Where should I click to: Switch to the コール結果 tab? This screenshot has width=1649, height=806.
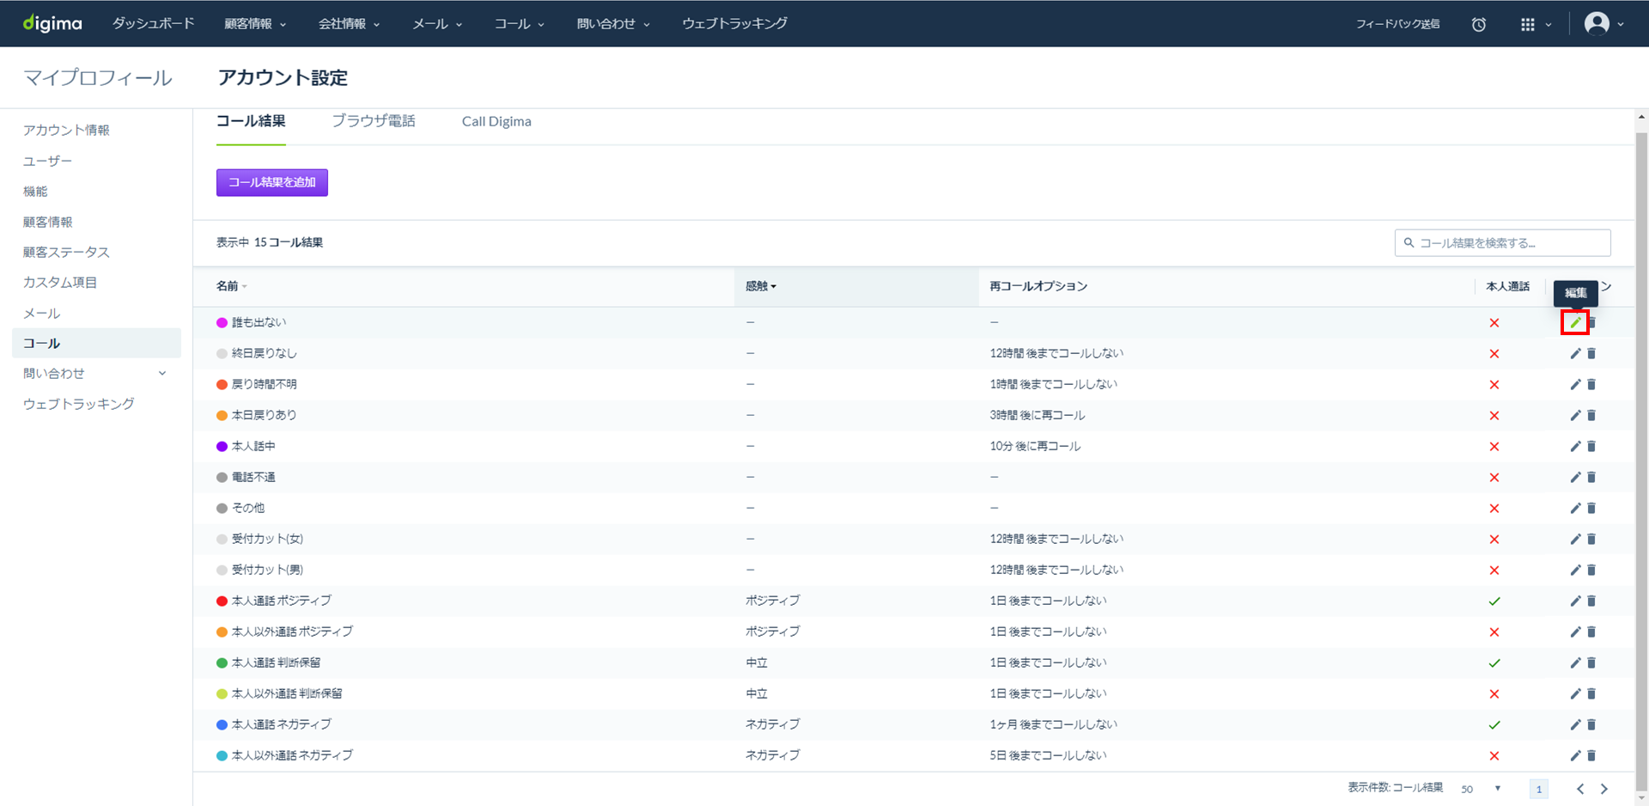click(251, 121)
